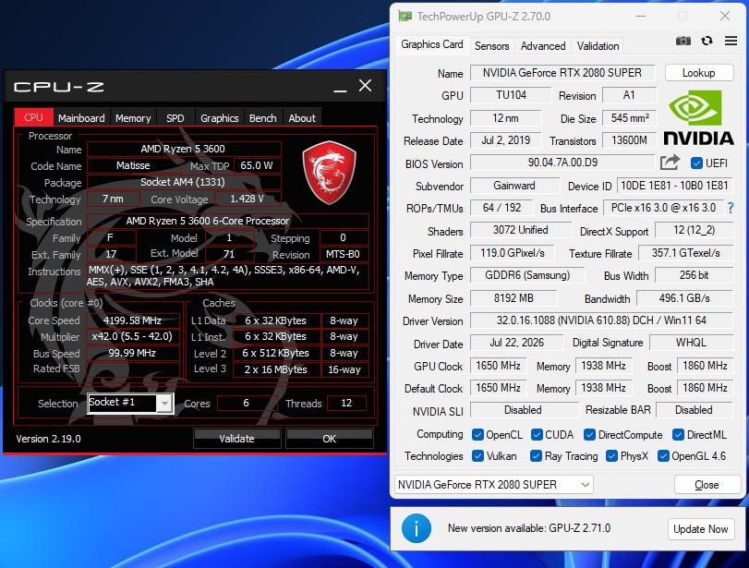The width and height of the screenshot is (749, 568).
Task: Toggle the UEFI checkbox
Action: pos(696,163)
